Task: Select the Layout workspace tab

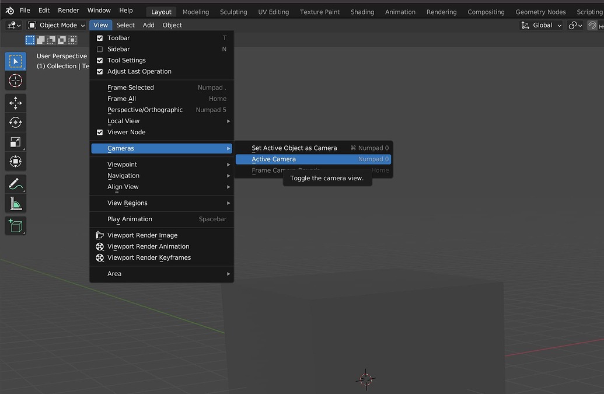Action: tap(161, 12)
